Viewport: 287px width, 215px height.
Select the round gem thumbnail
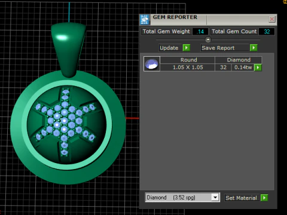click(x=152, y=64)
